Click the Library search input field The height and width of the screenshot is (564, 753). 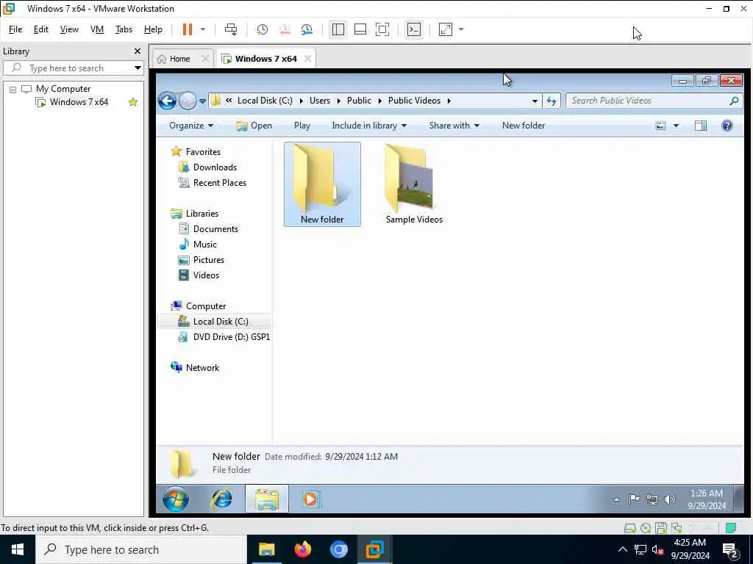click(72, 68)
